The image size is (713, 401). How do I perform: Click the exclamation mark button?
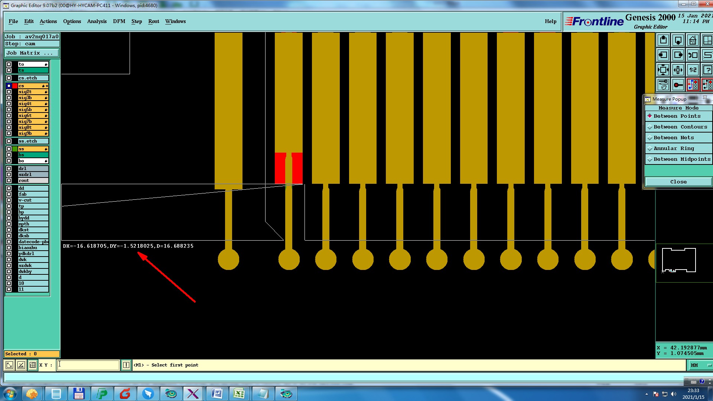[126, 365]
